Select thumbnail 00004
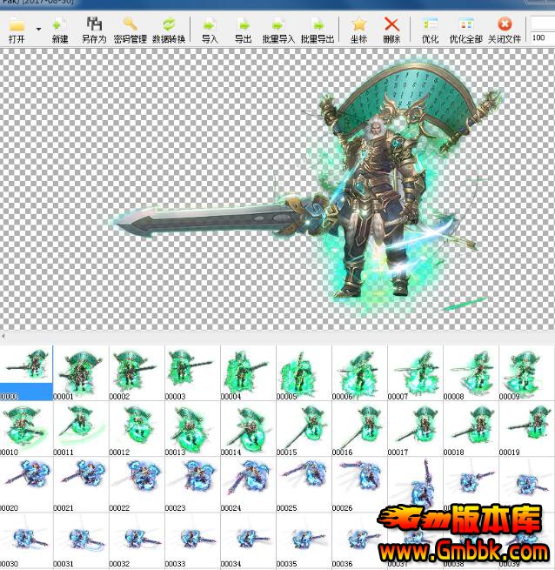Image resolution: width=555 pixels, height=570 pixels. tap(248, 373)
